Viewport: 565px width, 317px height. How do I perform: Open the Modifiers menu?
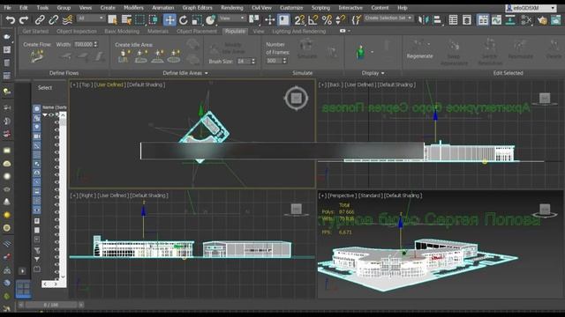133,8
